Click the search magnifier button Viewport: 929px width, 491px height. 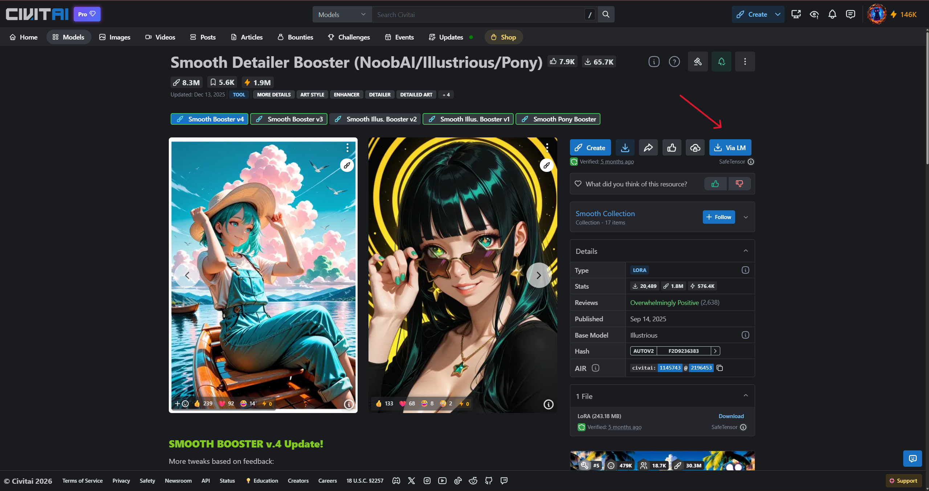point(606,15)
